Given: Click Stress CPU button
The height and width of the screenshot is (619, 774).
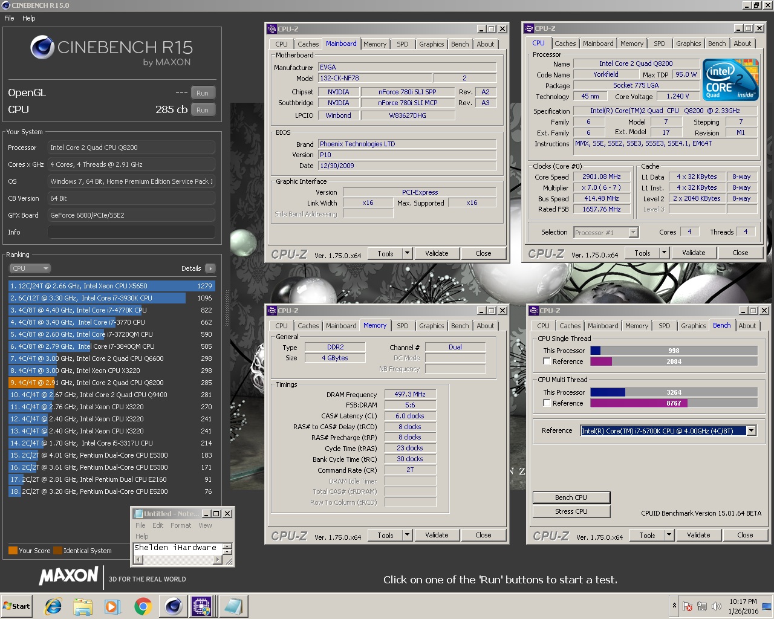Looking at the screenshot, I should click(571, 511).
